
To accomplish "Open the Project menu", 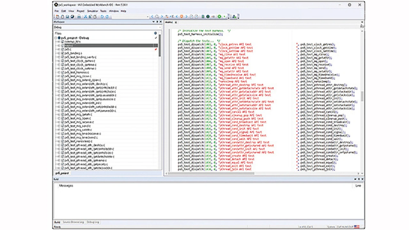I will tap(81, 11).
